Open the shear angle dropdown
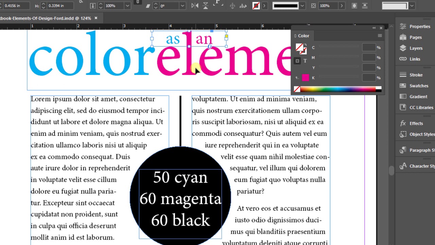435x245 pixels. click(182, 6)
